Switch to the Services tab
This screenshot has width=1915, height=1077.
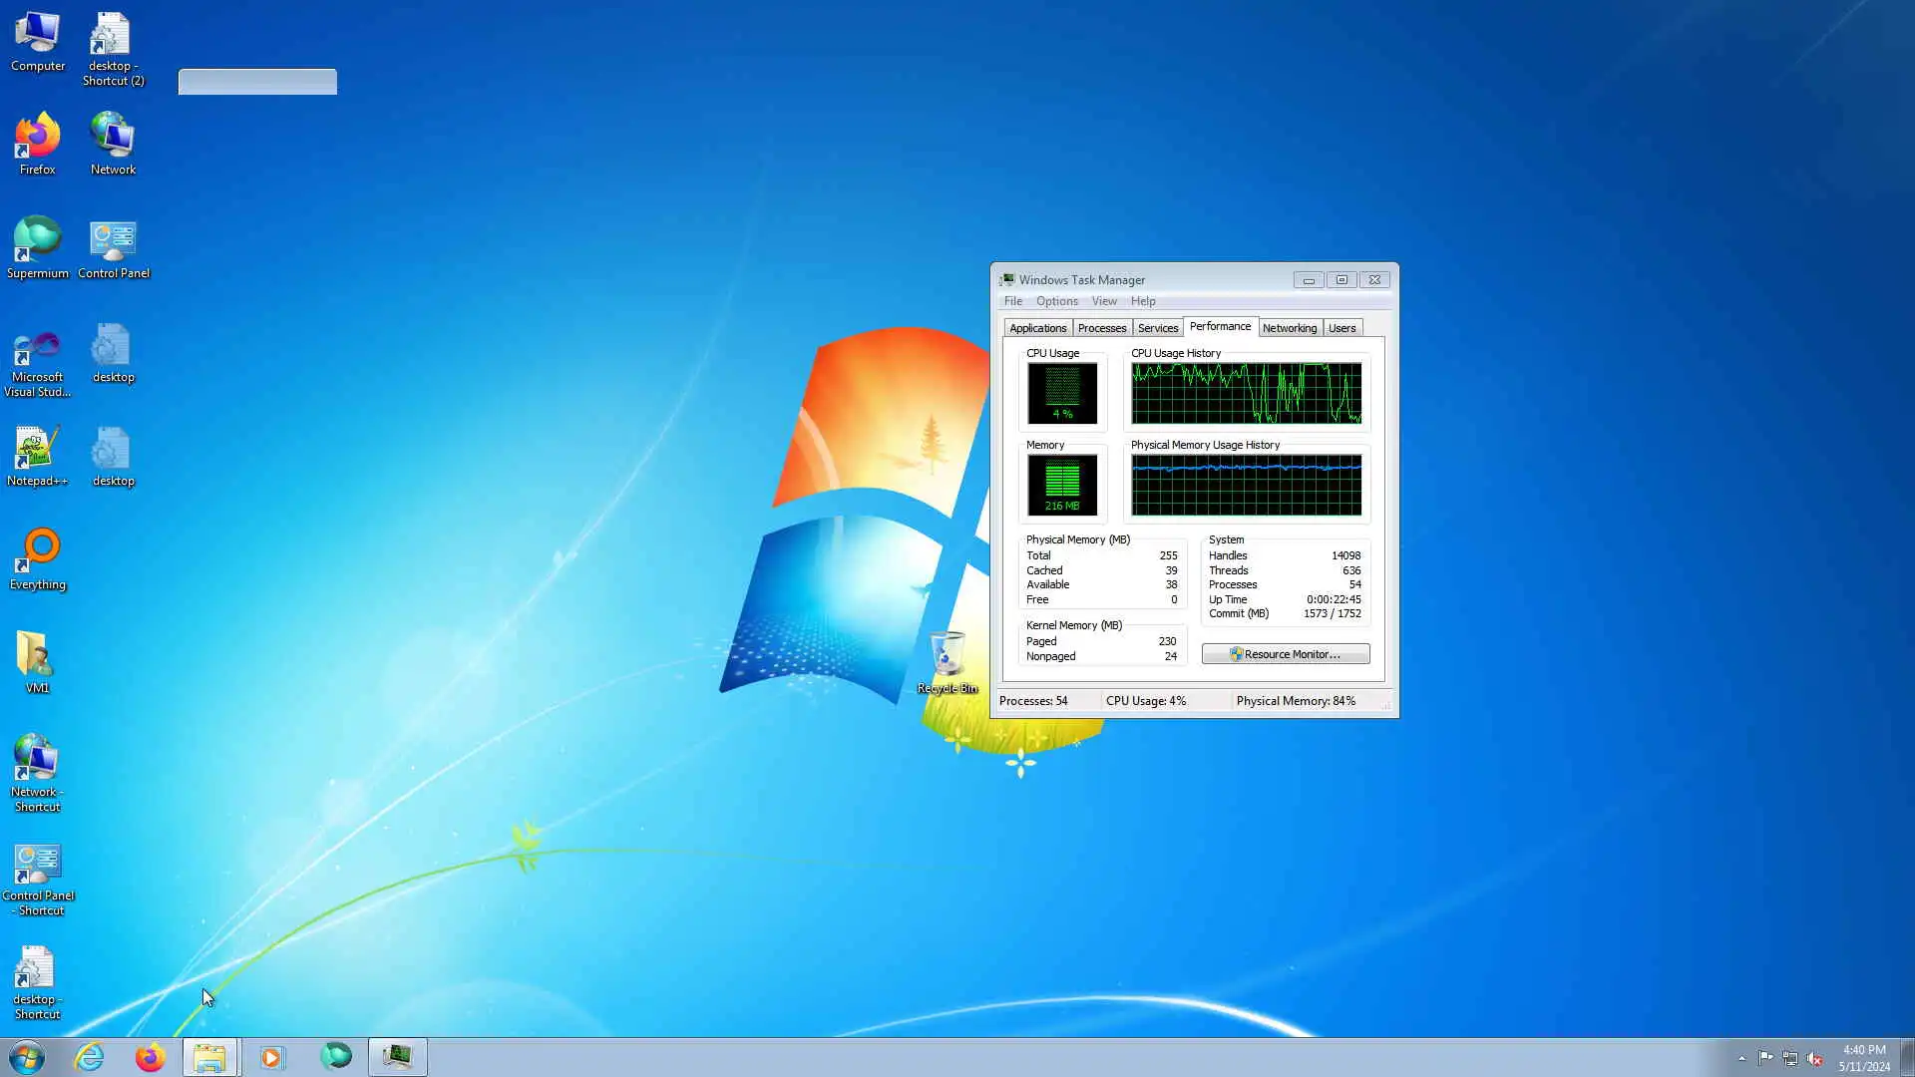[x=1157, y=328]
